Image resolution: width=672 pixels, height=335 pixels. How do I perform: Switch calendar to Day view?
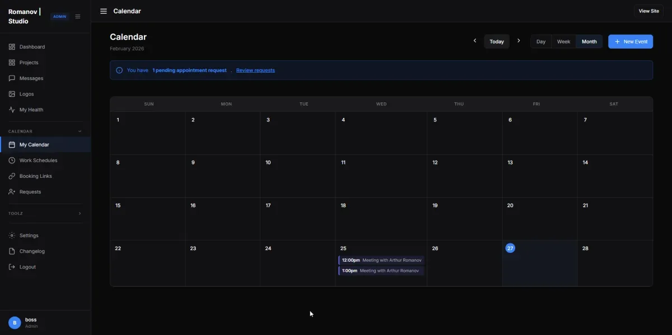coord(541,41)
